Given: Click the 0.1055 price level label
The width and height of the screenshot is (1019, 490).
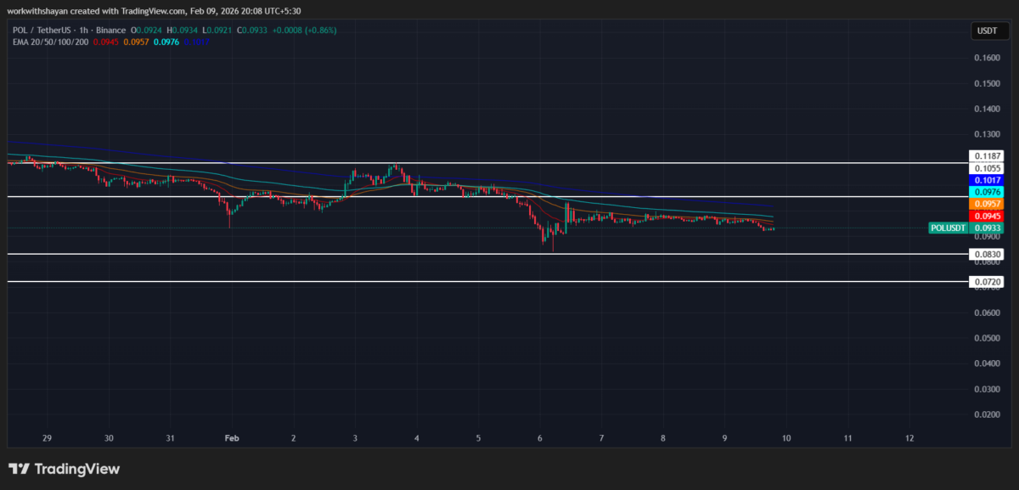Looking at the screenshot, I should 988,167.
